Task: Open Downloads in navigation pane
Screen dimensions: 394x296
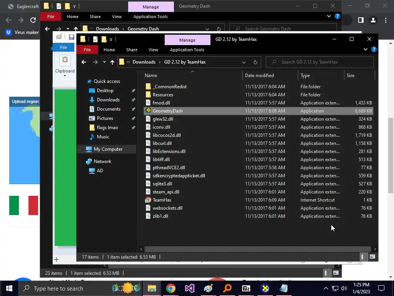Action: [x=108, y=100]
